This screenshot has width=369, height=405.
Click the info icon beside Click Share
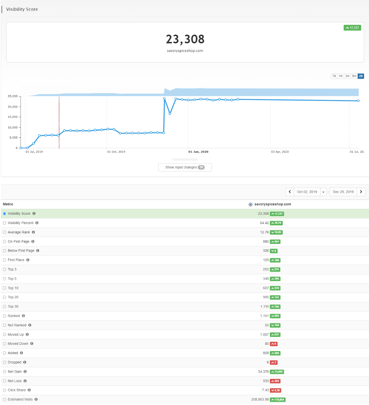[29, 390]
